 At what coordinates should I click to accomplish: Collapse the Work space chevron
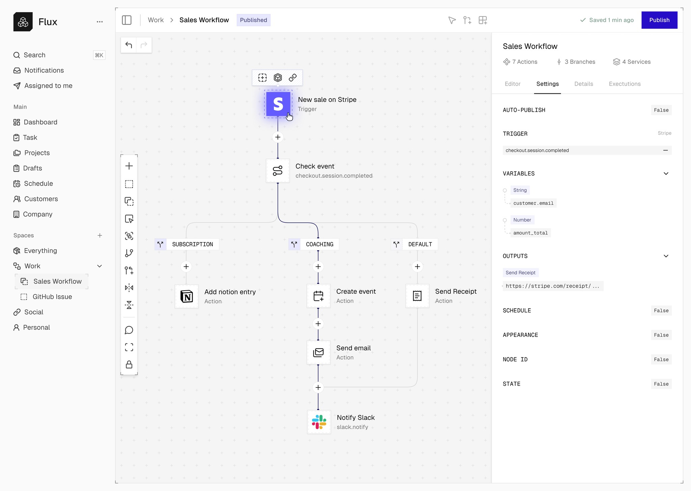pyautogui.click(x=100, y=266)
